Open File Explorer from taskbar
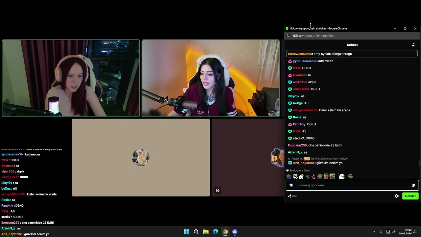The width and height of the screenshot is (421, 237). [x=206, y=232]
